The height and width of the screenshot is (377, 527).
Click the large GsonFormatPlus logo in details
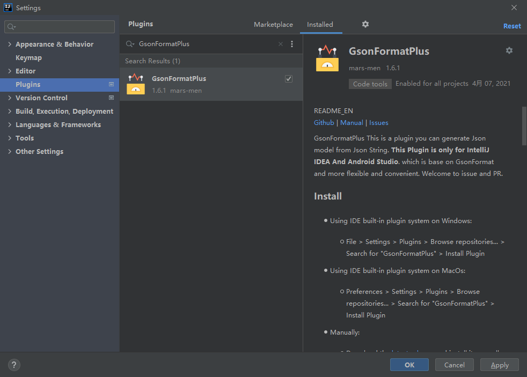[327, 58]
